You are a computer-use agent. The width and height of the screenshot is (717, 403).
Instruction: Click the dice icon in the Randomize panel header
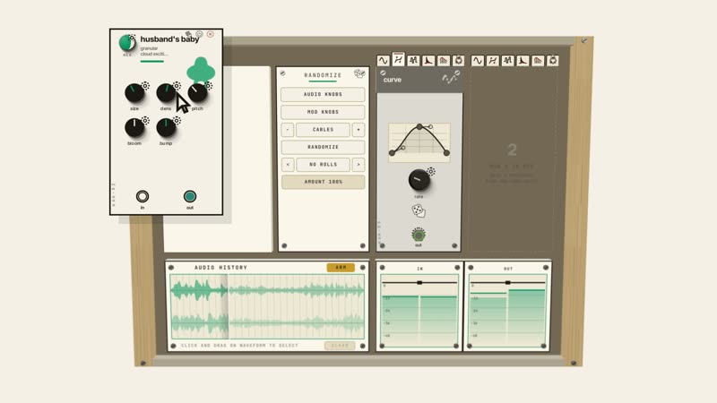tap(359, 73)
